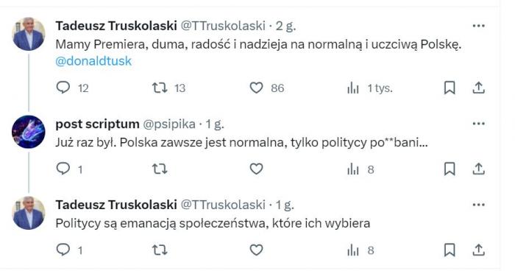515x271 pixels.
Task: Reply to the Politycy są emanacją tweet
Action: 63,250
